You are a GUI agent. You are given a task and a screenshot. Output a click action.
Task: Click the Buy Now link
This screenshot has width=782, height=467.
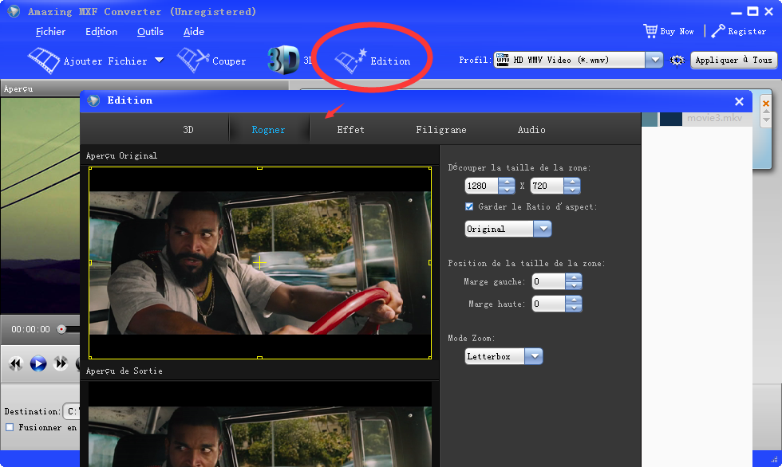(x=677, y=31)
